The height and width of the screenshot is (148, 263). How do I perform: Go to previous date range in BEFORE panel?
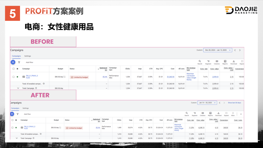(235, 50)
